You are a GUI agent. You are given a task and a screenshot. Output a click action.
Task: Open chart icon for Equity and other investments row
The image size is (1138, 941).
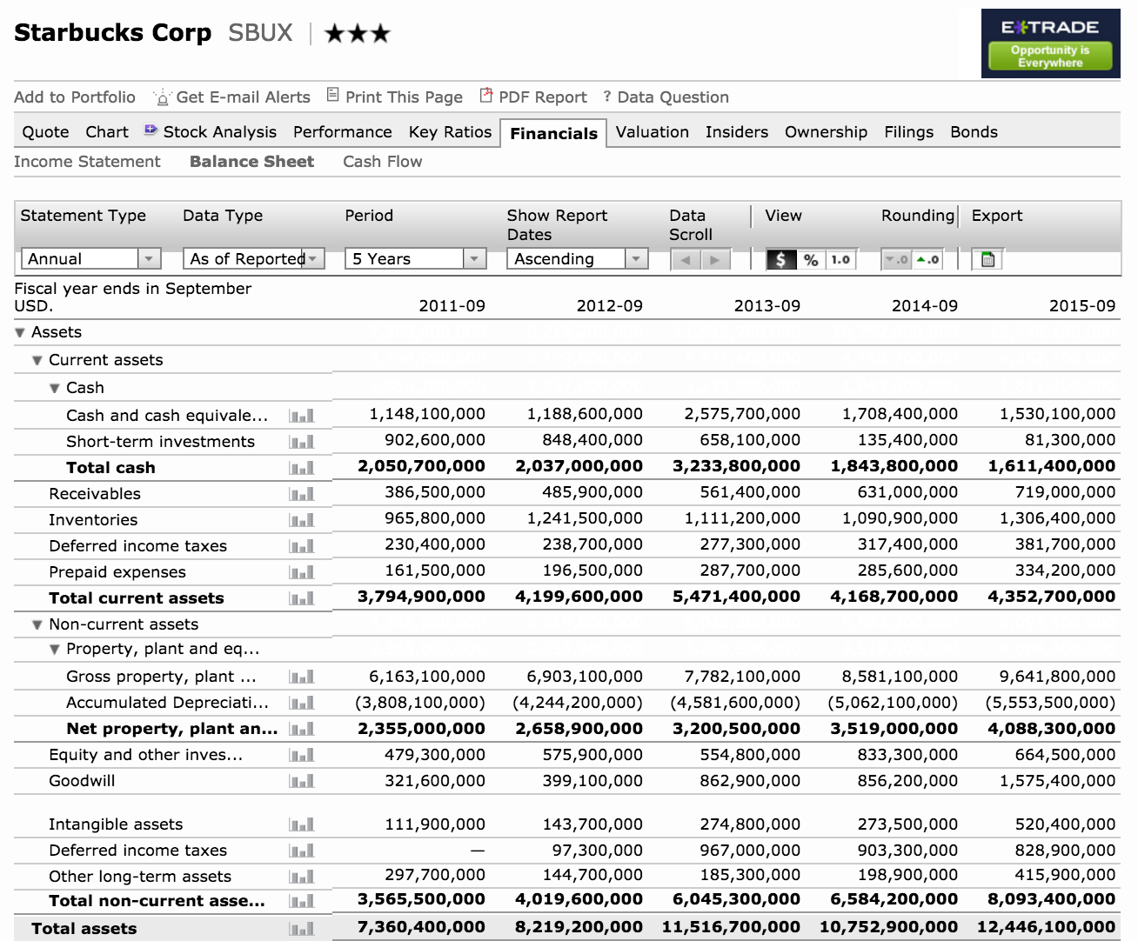coord(302,755)
